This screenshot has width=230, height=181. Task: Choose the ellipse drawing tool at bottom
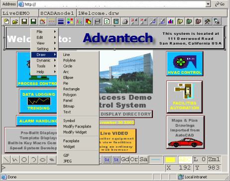coord(43,160)
